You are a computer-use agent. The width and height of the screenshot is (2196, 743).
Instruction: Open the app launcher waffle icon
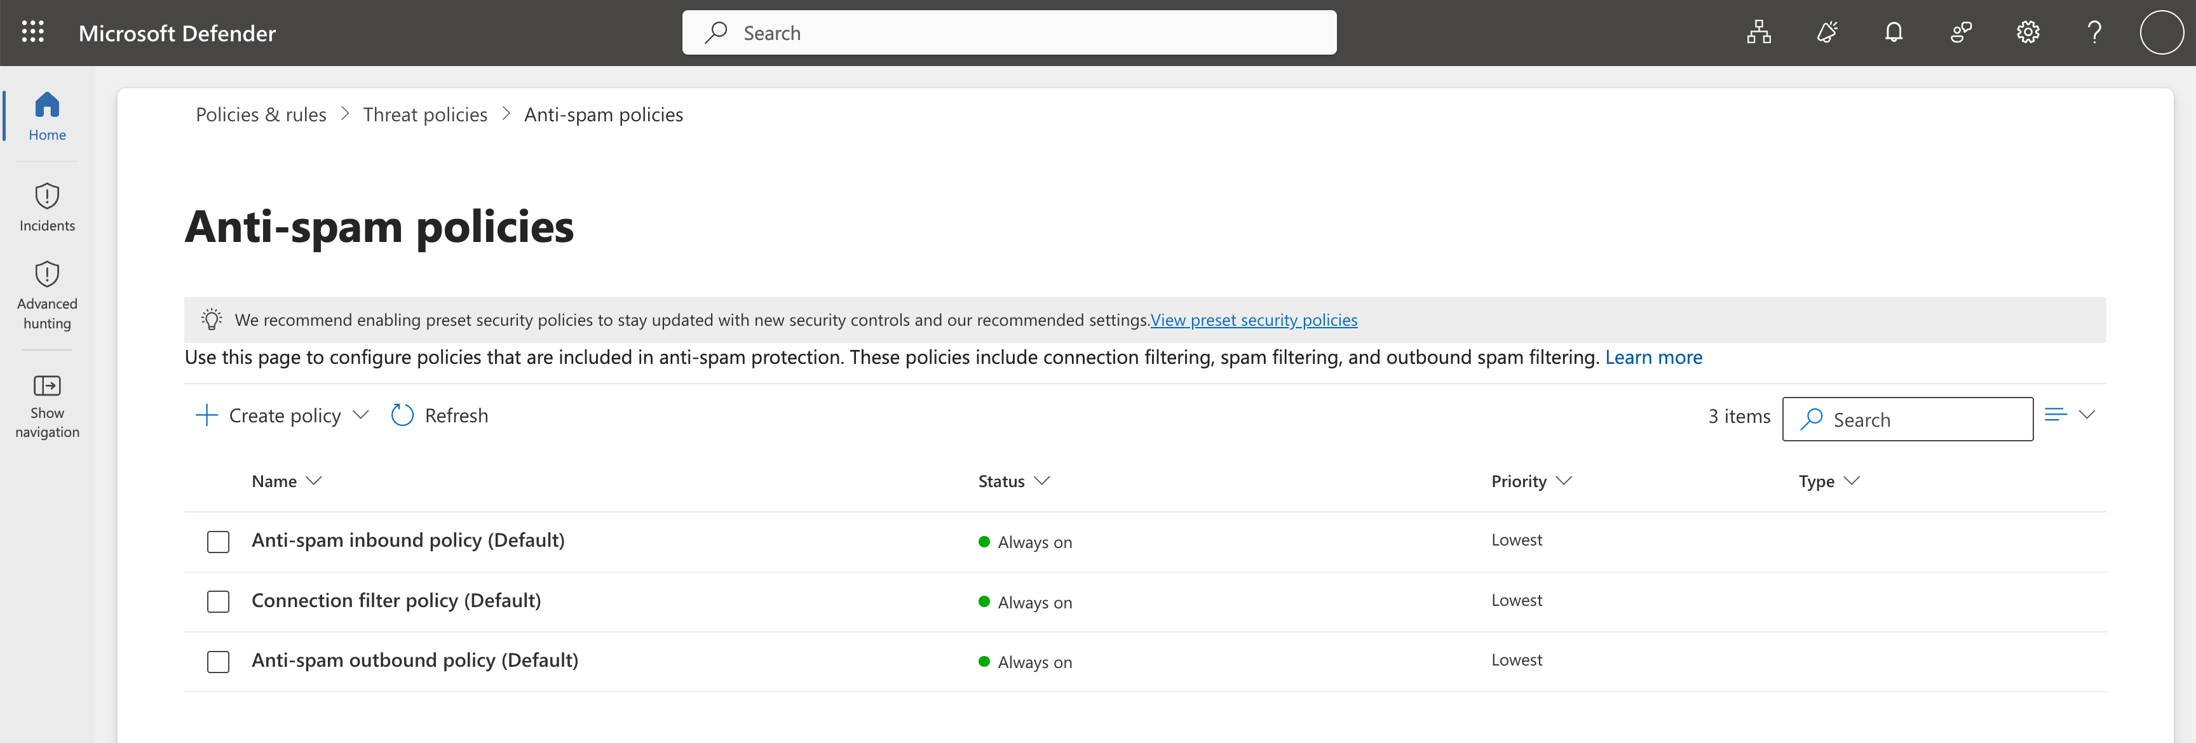tap(32, 32)
